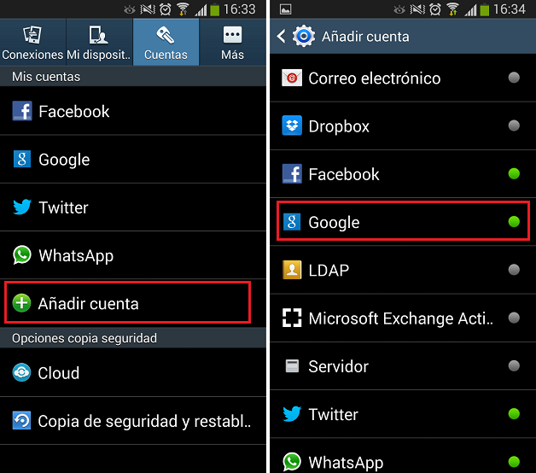Screen dimensions: 536x473
Task: Open the Facebook account under Mis cuentas
Action: tap(133, 111)
